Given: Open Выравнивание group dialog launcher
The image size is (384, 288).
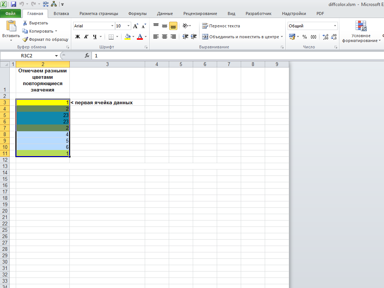Looking at the screenshot, I should tap(282, 47).
